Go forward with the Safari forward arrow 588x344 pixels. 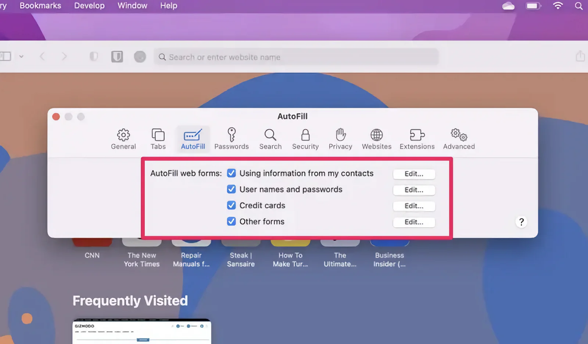coord(64,56)
